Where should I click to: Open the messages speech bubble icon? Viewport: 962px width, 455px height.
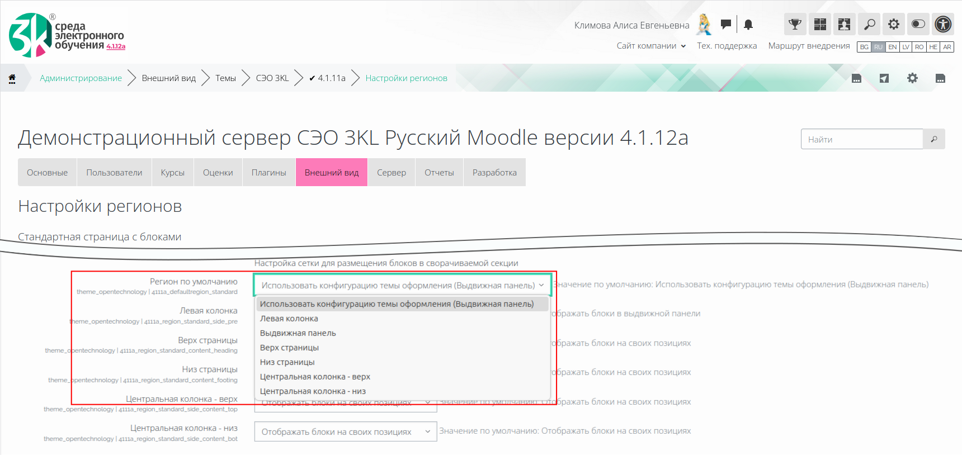click(726, 24)
